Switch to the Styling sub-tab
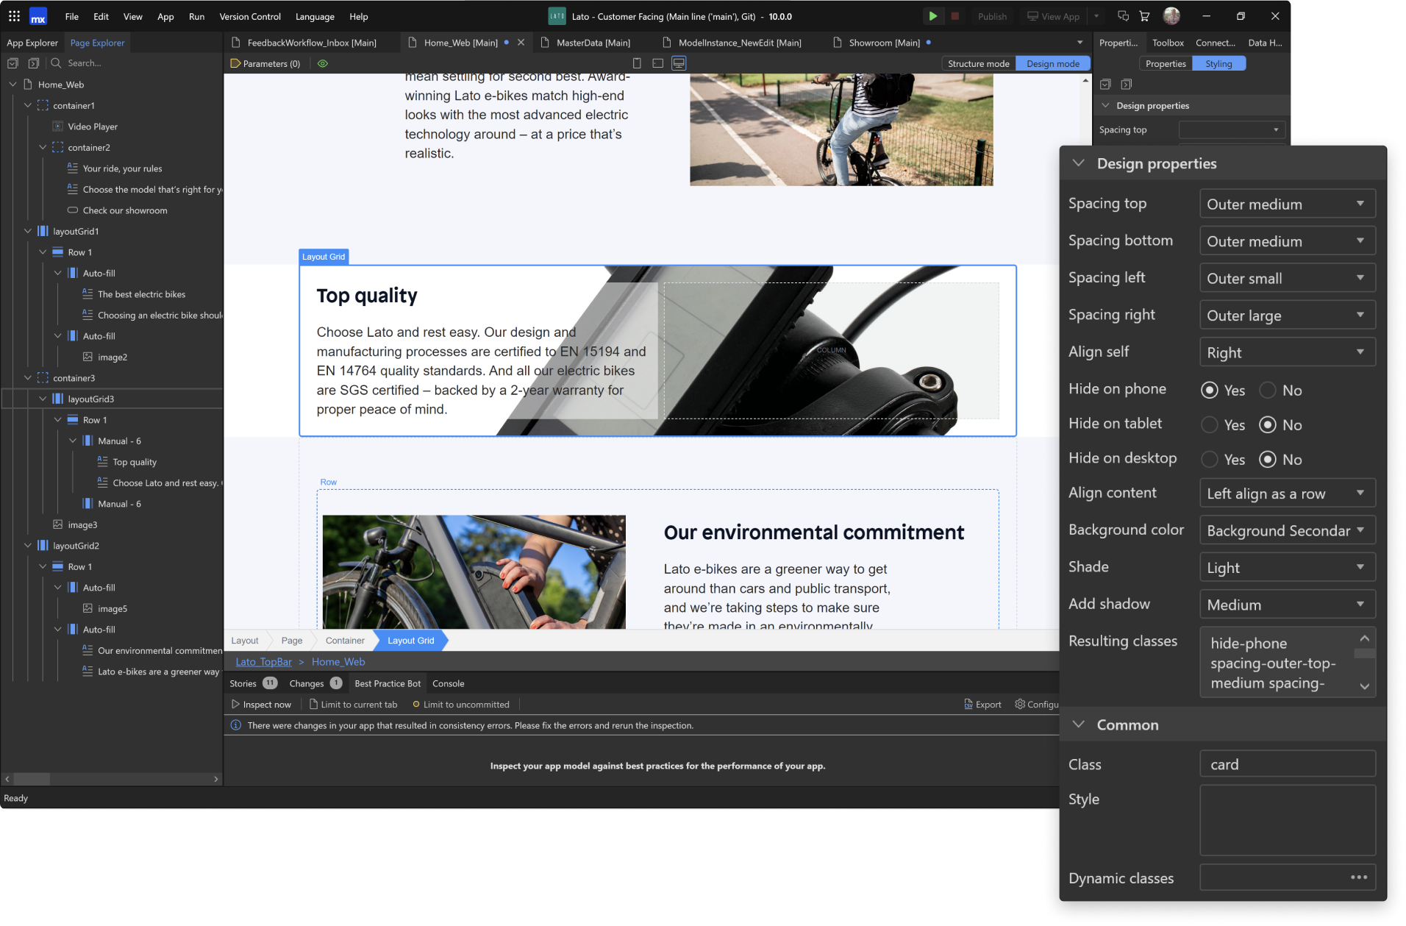Image resolution: width=1406 pixels, height=926 pixels. pyautogui.click(x=1218, y=63)
